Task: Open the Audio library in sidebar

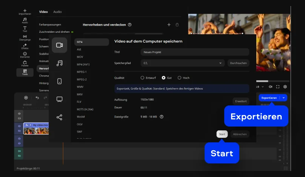Action: (25, 20)
